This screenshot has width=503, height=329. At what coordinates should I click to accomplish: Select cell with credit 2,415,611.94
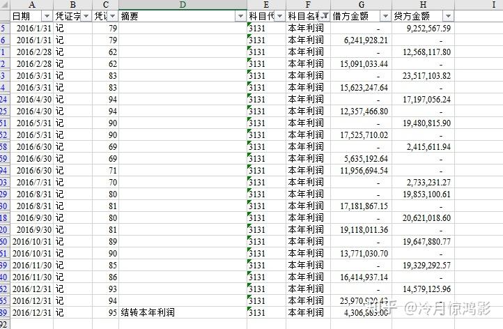coord(423,147)
